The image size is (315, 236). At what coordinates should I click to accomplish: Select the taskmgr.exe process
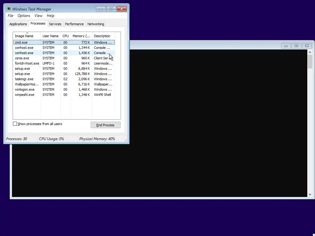[x=64, y=79]
